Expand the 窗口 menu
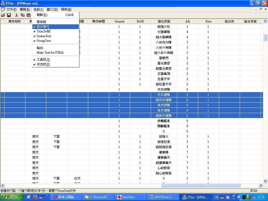268x201 pixels. (52, 9)
